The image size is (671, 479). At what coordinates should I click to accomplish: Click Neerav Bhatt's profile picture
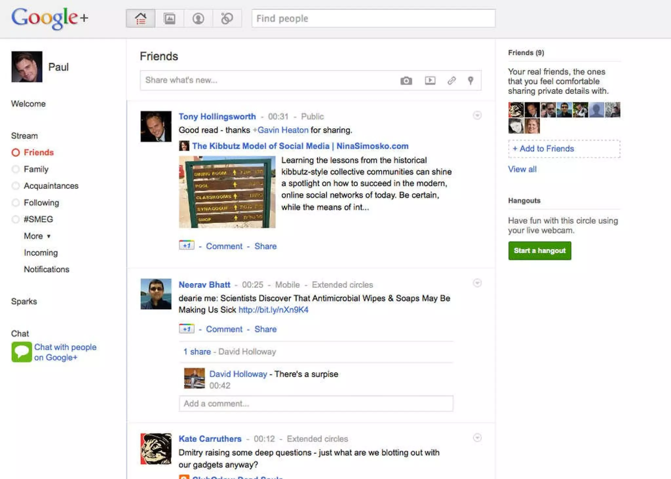156,294
